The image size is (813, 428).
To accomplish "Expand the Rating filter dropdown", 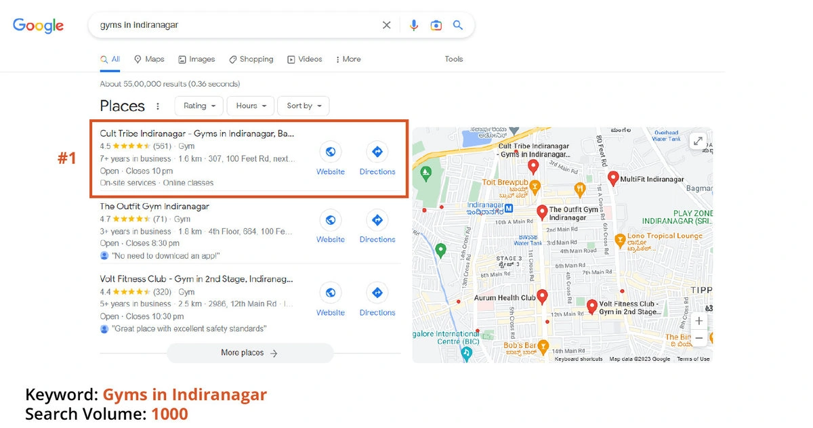I will point(199,106).
